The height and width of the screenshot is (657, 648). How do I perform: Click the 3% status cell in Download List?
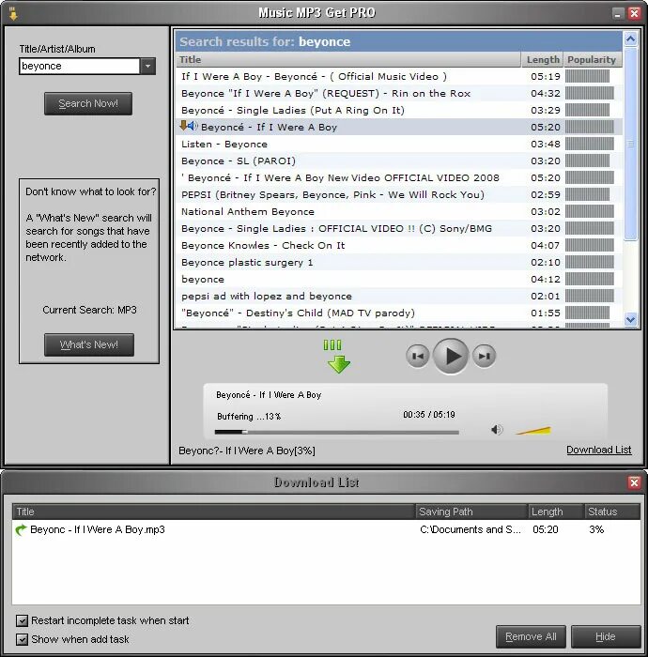596,529
